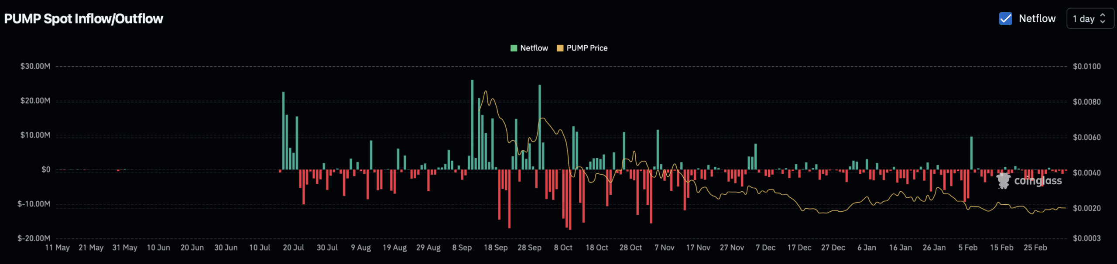Click the 28 Oct date label
The height and width of the screenshot is (264, 1117).
pos(631,247)
